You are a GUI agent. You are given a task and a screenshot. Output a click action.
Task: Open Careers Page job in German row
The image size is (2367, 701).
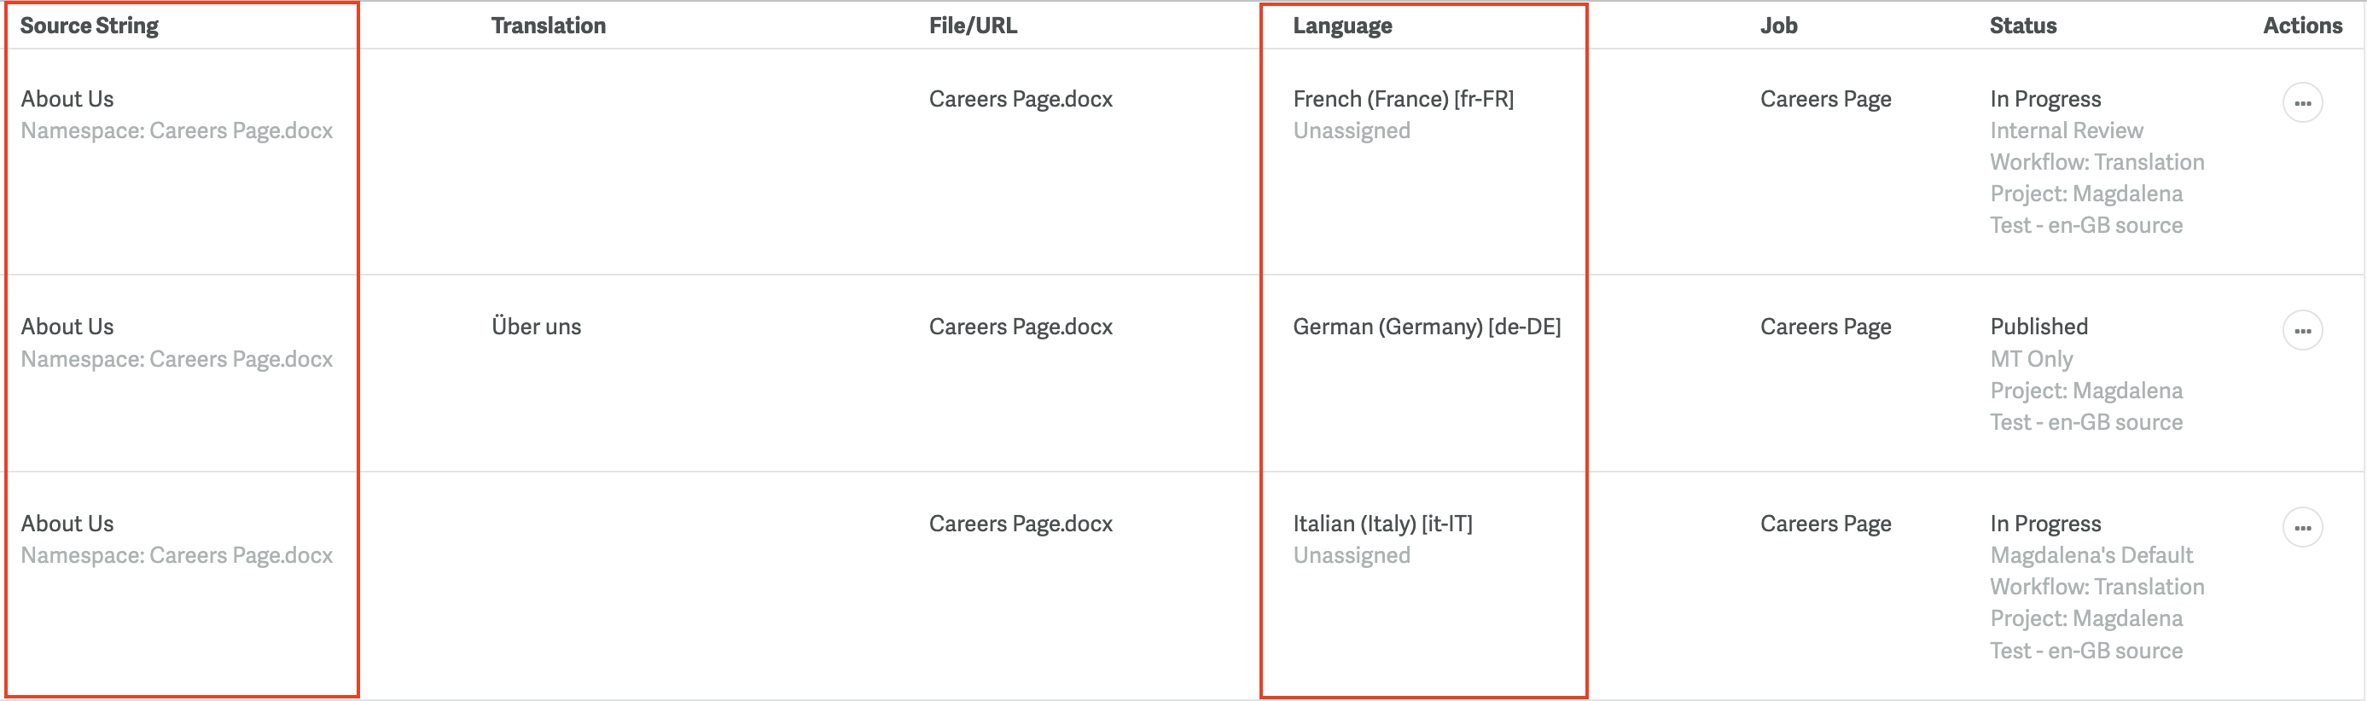[x=1826, y=327]
